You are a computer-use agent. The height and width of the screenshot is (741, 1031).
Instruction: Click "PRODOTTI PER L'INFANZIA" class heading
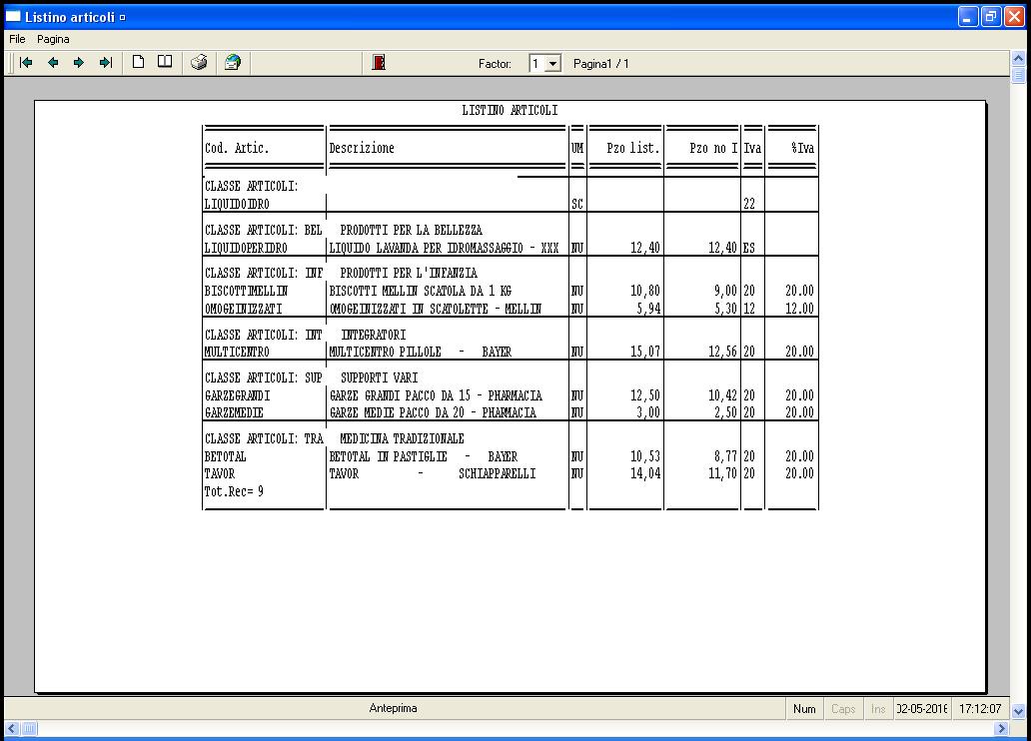pyautogui.click(x=409, y=273)
